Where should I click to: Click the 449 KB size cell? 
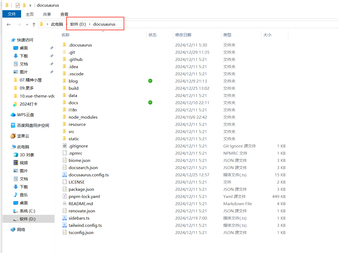tap(279, 196)
